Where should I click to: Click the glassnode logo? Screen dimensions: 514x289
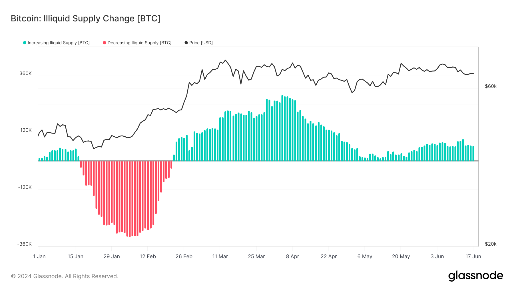(x=476, y=276)
